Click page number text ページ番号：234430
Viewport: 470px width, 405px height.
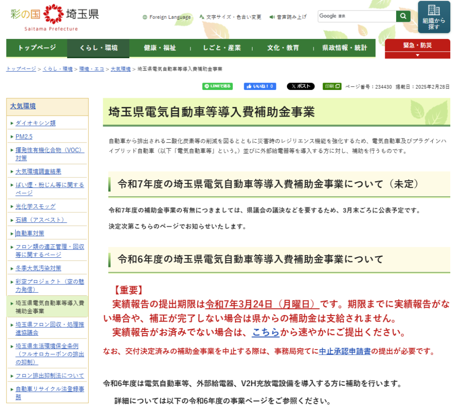coord(369,87)
